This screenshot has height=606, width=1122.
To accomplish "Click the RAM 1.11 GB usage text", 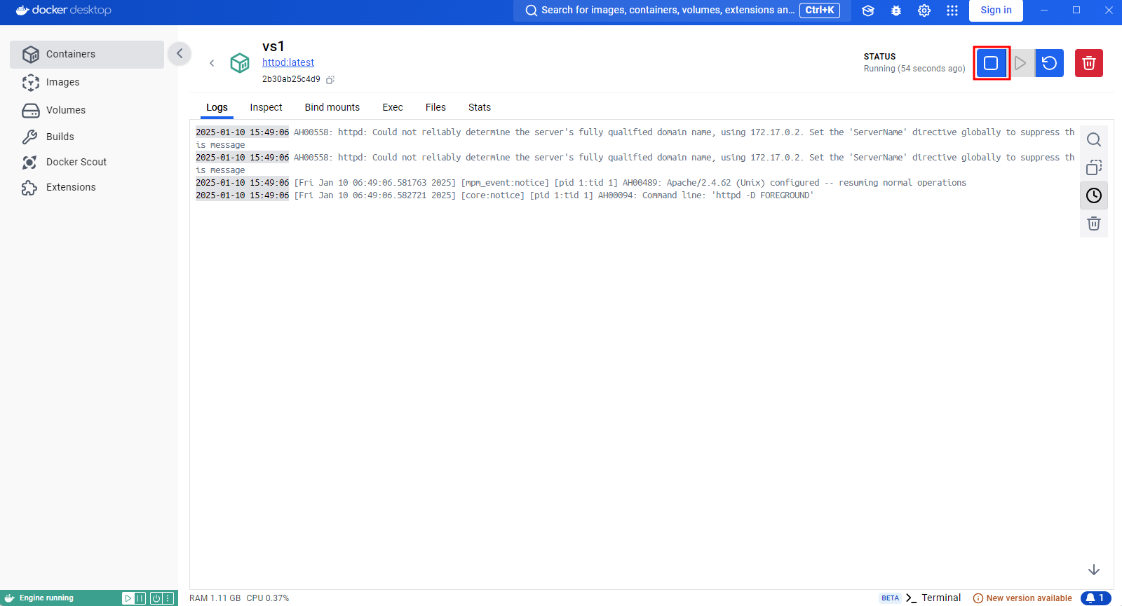I will coord(215,598).
